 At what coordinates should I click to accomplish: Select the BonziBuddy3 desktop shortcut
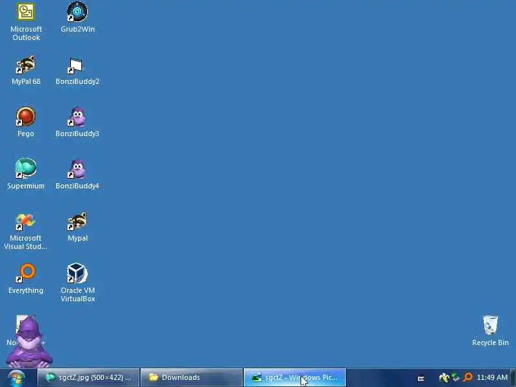[77, 122]
